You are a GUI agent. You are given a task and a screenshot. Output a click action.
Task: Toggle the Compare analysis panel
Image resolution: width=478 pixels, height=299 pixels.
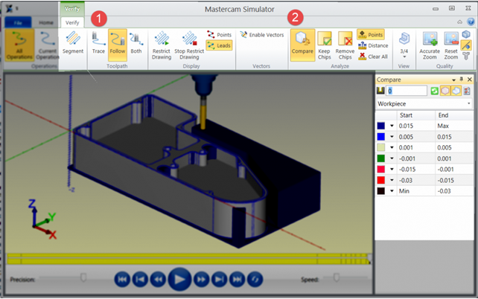(x=302, y=45)
